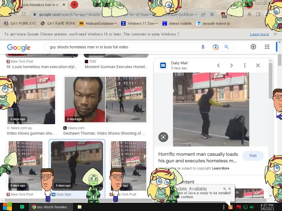Open network status tray icon
The height and width of the screenshot is (211, 282).
coord(245,207)
